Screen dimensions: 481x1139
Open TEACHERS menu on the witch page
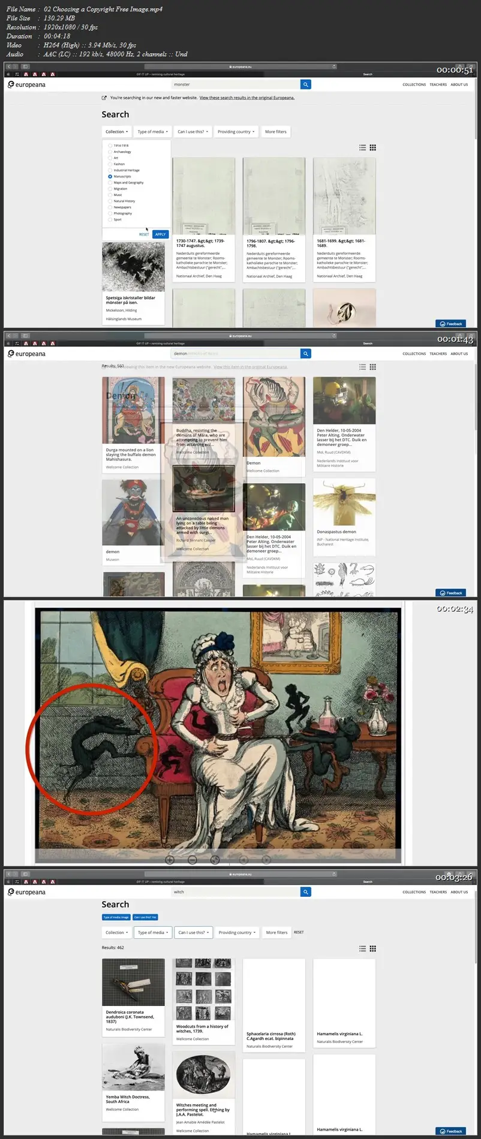[438, 892]
